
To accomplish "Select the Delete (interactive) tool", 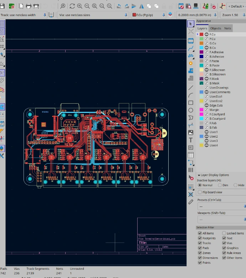I will [x=191, y=178].
